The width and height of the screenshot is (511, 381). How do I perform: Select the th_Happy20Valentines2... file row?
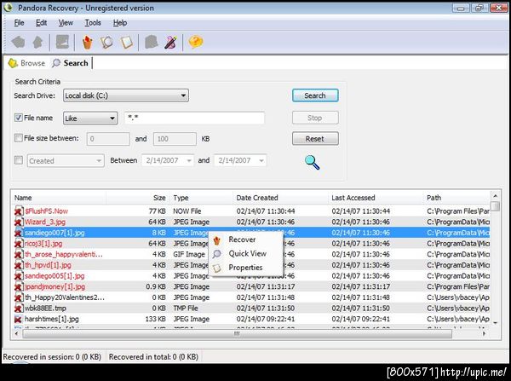251,297
